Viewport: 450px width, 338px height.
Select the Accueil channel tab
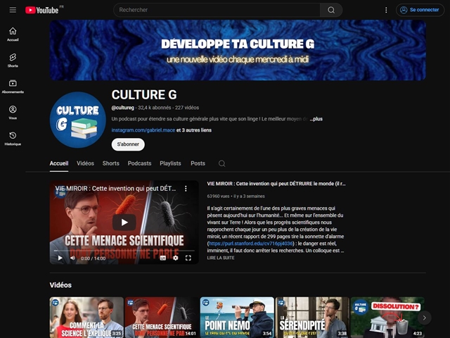[59, 163]
